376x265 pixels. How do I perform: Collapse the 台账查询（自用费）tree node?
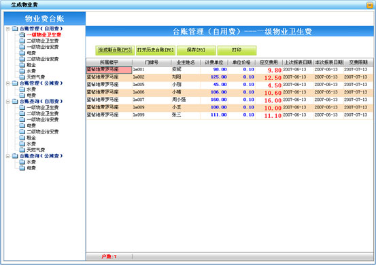(x=7, y=101)
